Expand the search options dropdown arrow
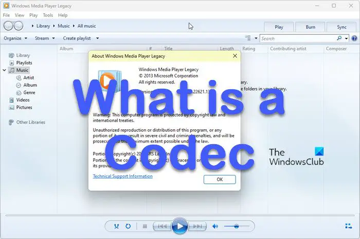The height and width of the screenshot is (239, 360). click(346, 38)
